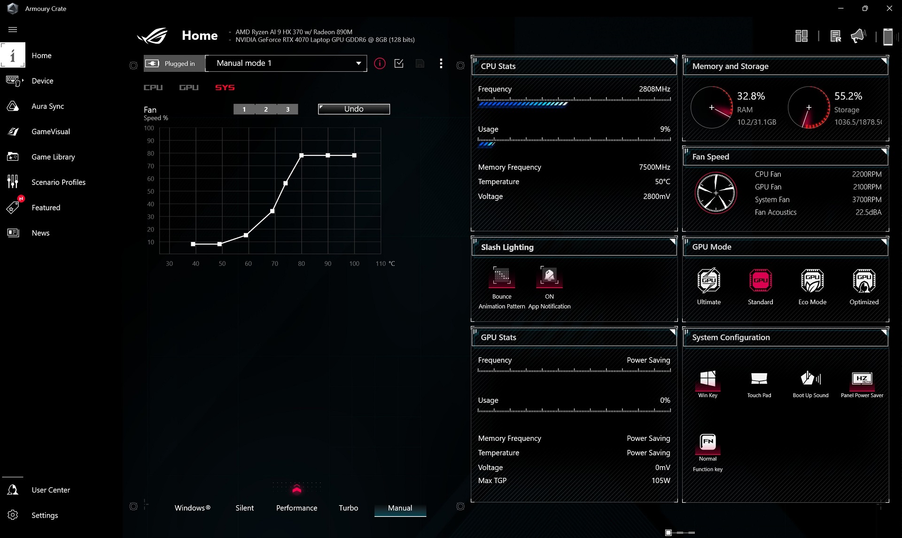This screenshot has height=538, width=902.
Task: Open the Settings gear icon
Action: point(13,515)
